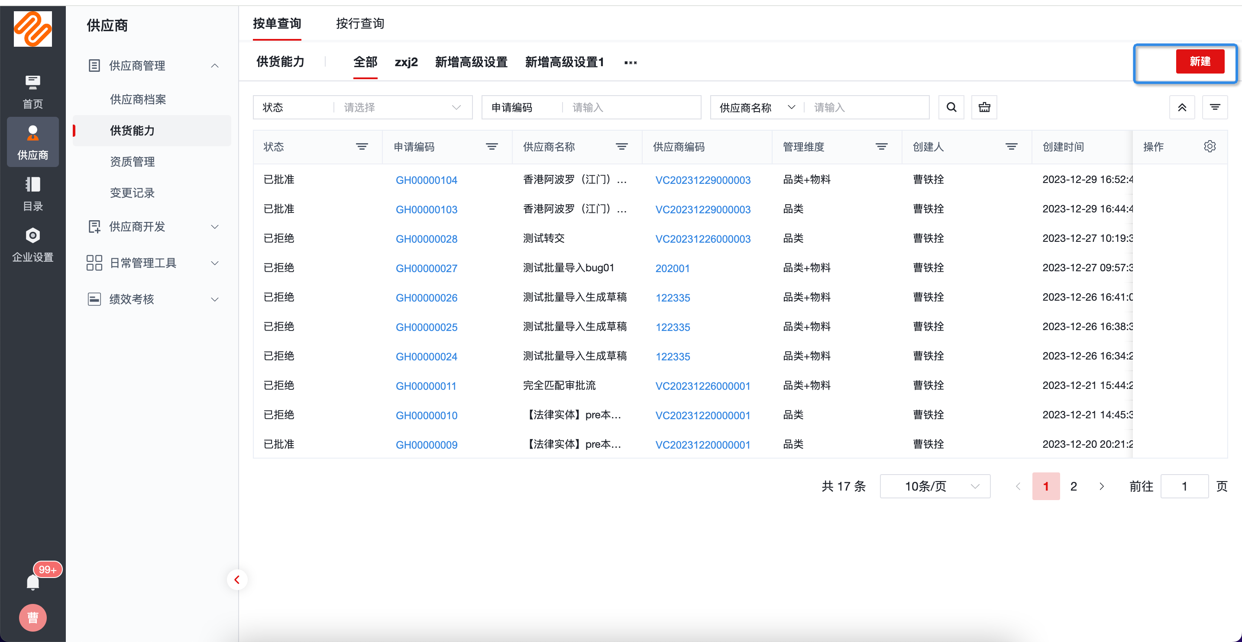Select the 新增高级设置 view tab

[x=471, y=61]
